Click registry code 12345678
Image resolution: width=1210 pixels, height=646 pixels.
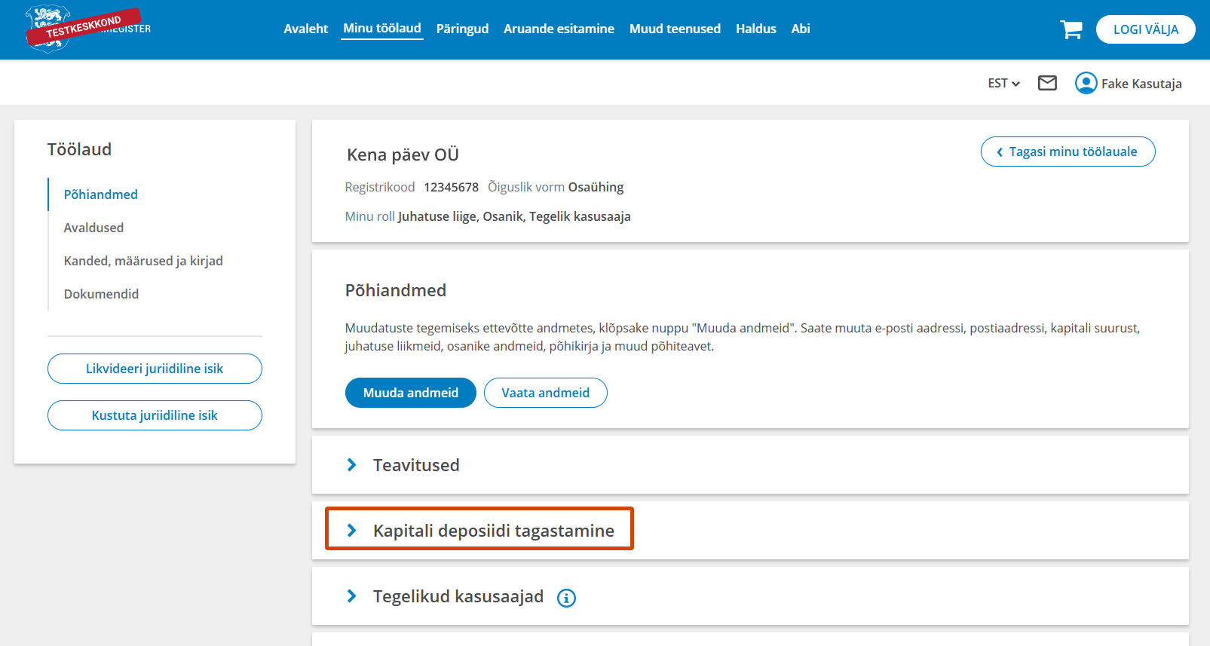pyautogui.click(x=451, y=187)
